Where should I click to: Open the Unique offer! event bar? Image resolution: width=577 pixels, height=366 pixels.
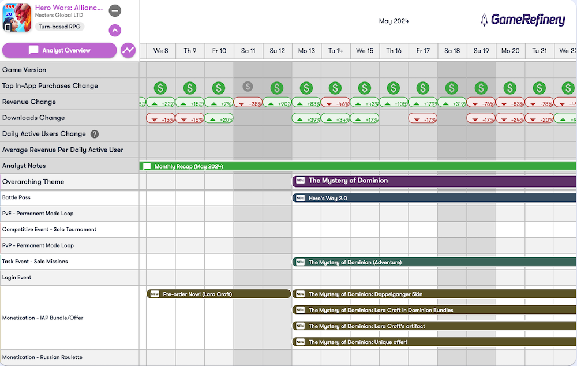434,342
